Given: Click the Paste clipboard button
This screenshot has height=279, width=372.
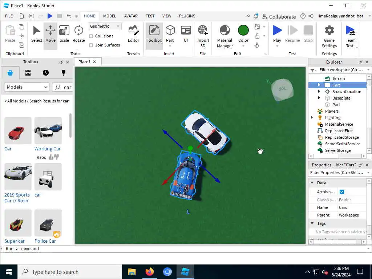Looking at the screenshot, I should pos(10,34).
